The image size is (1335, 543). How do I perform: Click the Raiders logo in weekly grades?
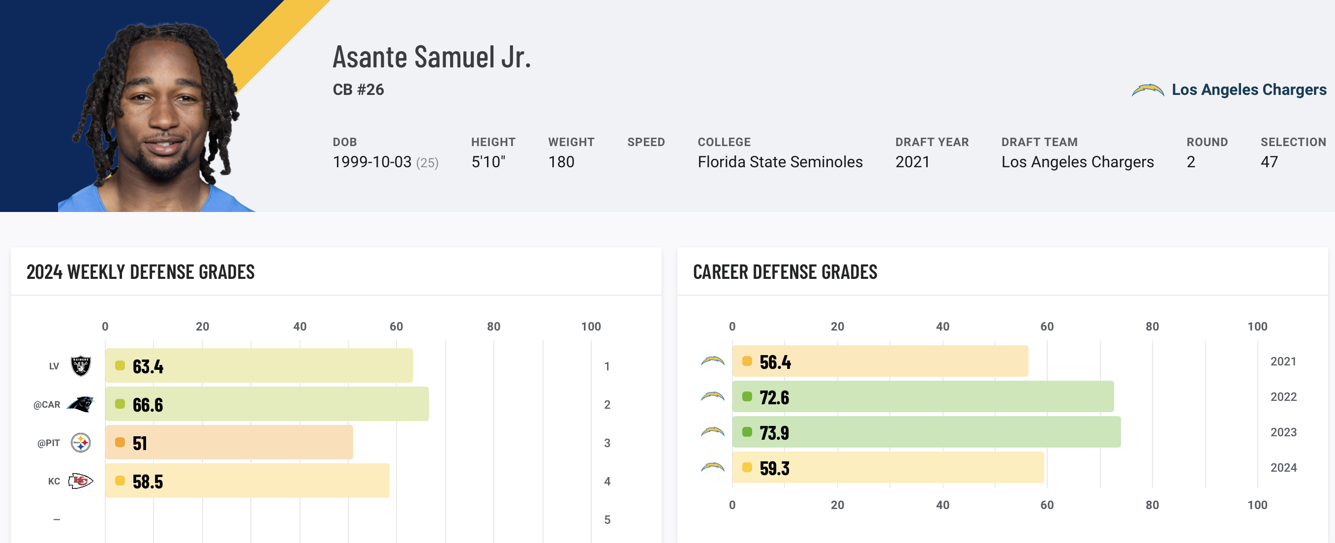81,366
